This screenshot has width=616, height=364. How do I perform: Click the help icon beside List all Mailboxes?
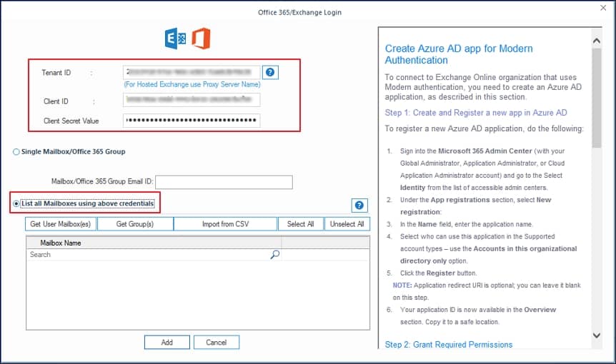click(x=359, y=205)
